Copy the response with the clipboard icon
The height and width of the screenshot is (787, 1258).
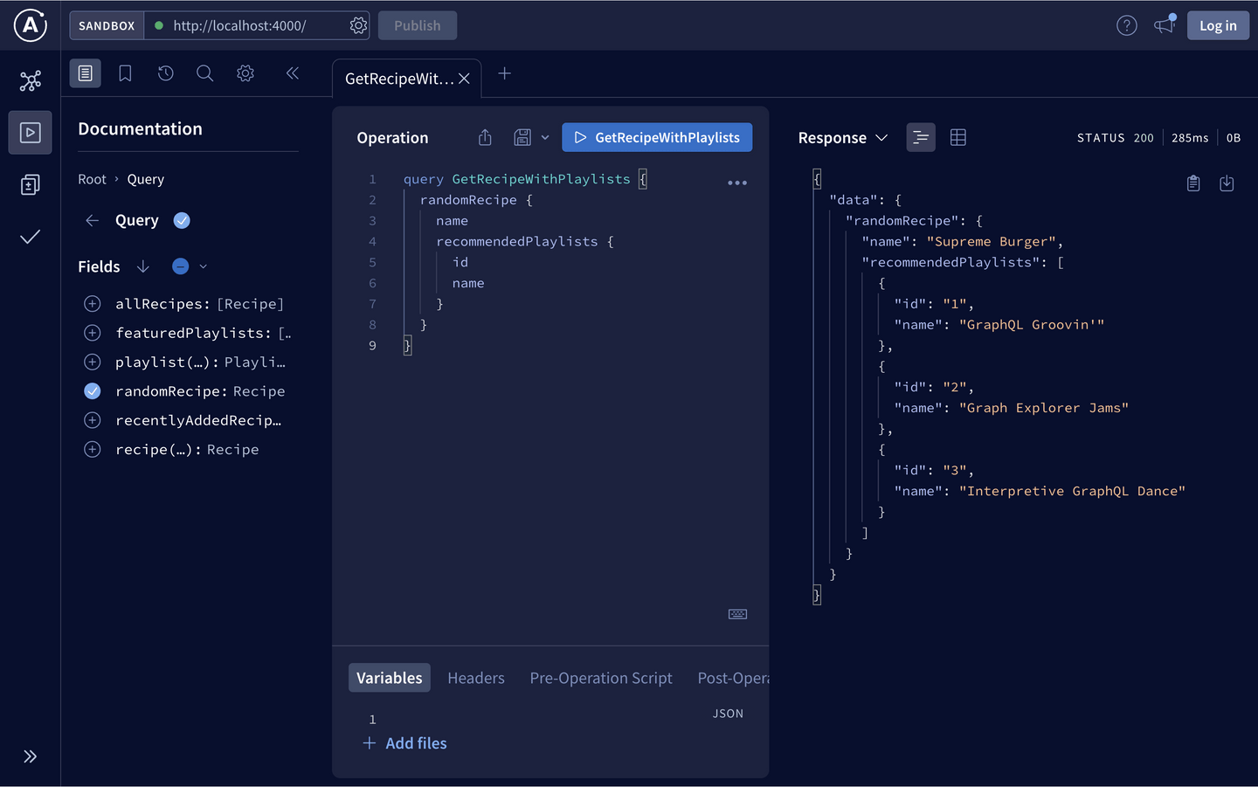[x=1193, y=183]
